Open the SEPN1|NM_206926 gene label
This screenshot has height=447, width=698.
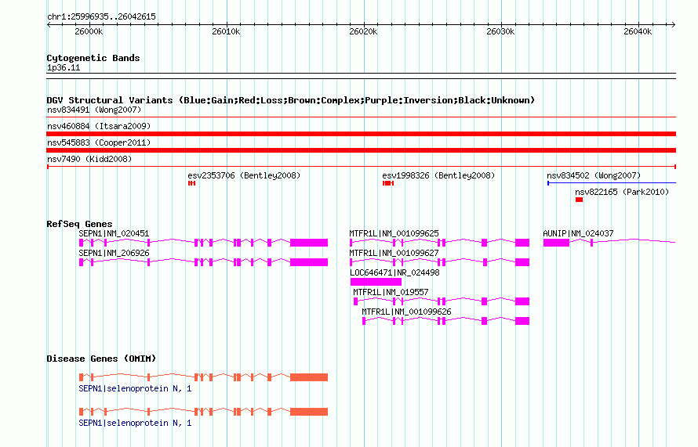[x=114, y=253]
